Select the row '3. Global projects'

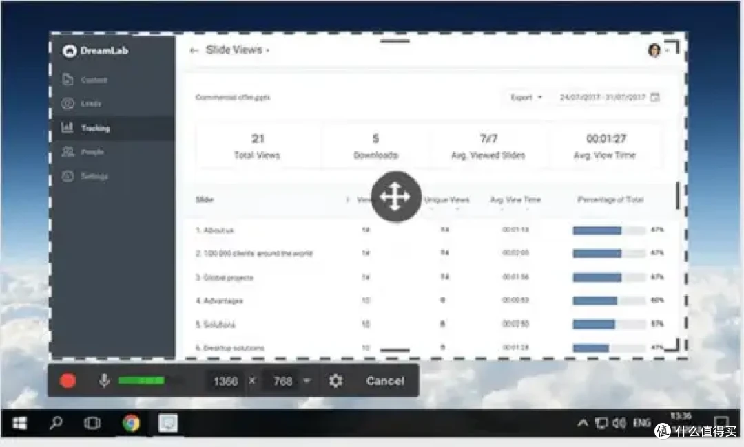click(x=429, y=277)
